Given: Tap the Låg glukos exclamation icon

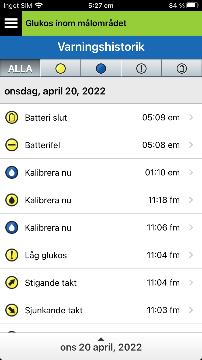Looking at the screenshot, I should [x=12, y=255].
